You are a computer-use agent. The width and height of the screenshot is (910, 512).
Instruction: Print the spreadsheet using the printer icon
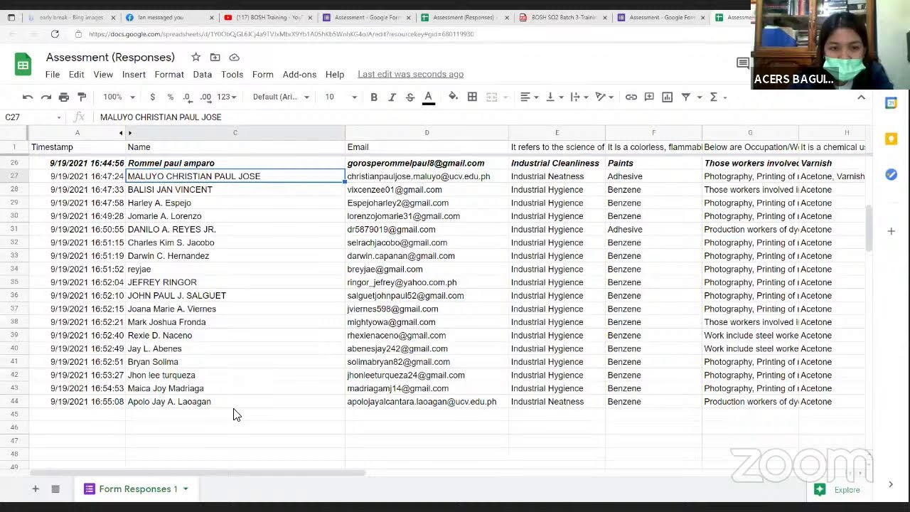(x=64, y=97)
